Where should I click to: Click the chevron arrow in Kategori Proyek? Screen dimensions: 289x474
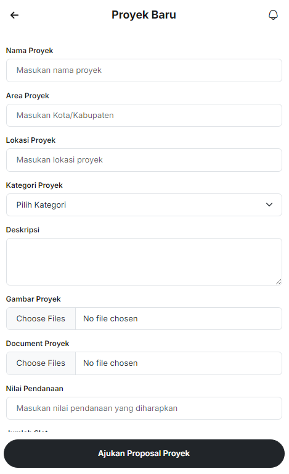[269, 205]
